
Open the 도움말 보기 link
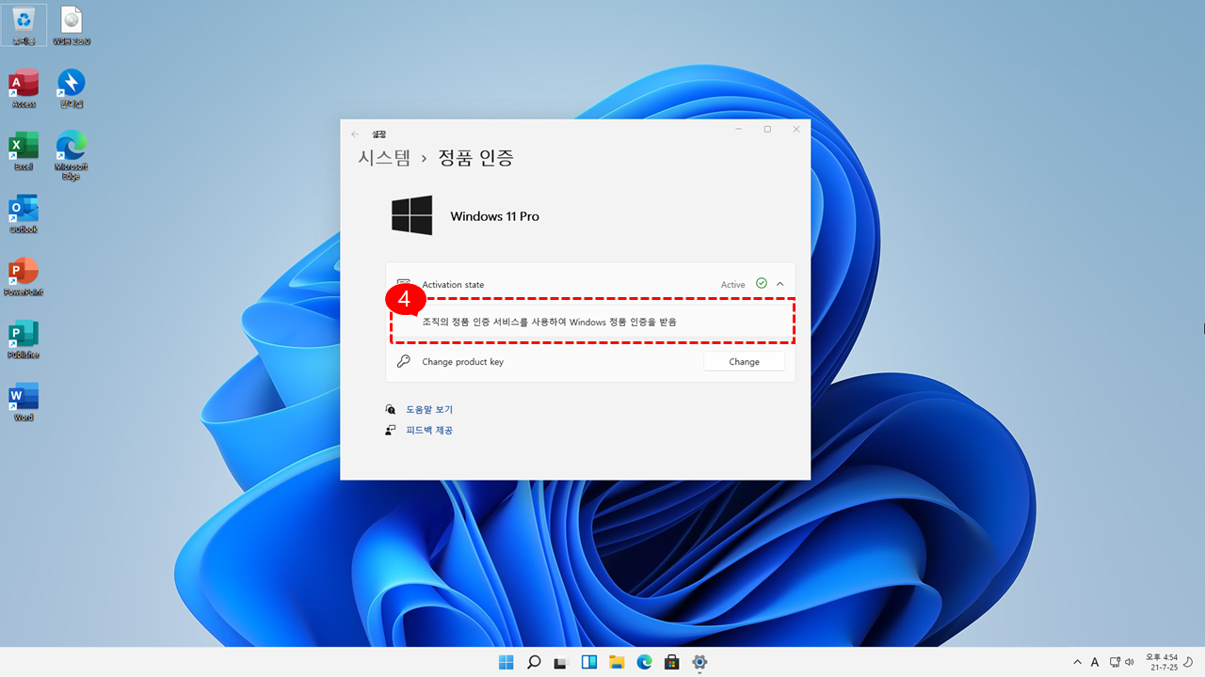coord(429,409)
